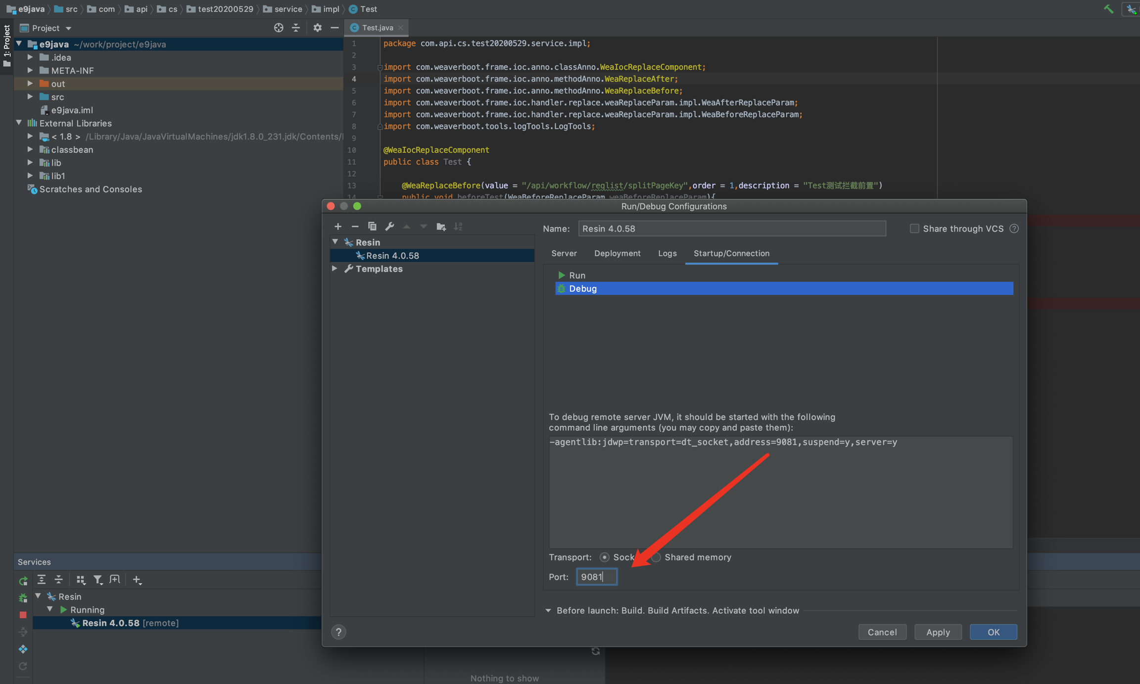Image resolution: width=1140 pixels, height=684 pixels.
Task: Stop the running Resin server
Action: 23,615
